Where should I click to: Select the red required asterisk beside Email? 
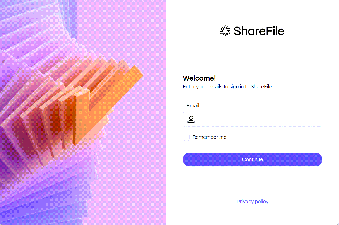[x=184, y=106]
